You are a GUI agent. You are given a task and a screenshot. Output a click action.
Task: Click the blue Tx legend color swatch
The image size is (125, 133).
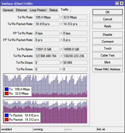coord(7,89)
